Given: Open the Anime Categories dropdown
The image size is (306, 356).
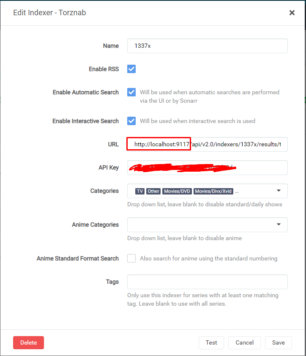Looking at the screenshot, I should (279, 225).
